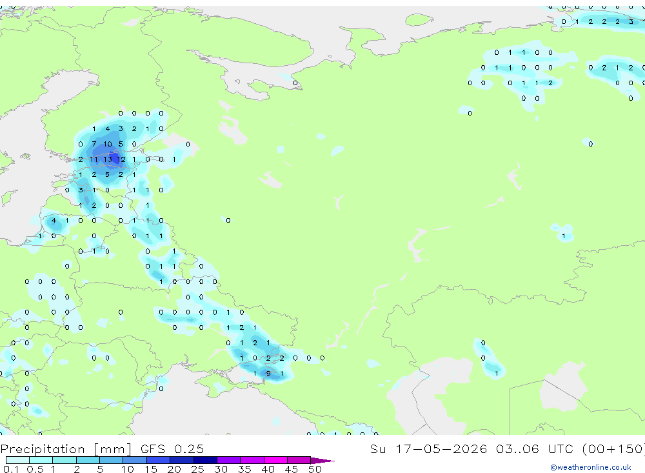Click the '0.1' legend scale label

point(11,469)
